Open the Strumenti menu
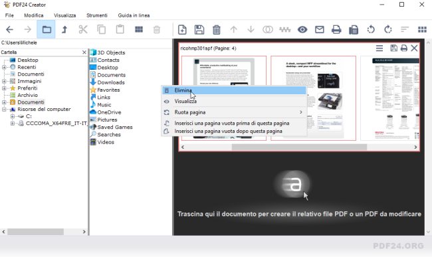 tap(97, 15)
